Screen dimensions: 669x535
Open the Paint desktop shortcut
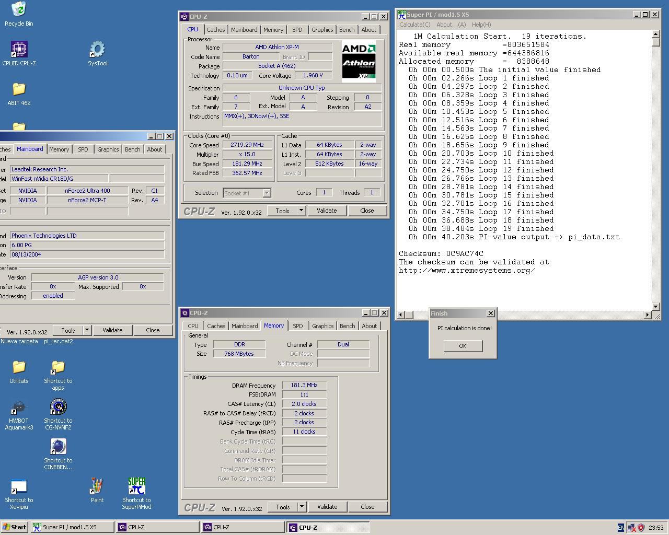pos(97,486)
